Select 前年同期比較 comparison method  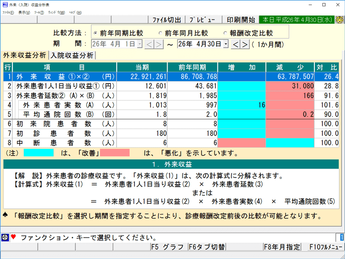[95, 33]
